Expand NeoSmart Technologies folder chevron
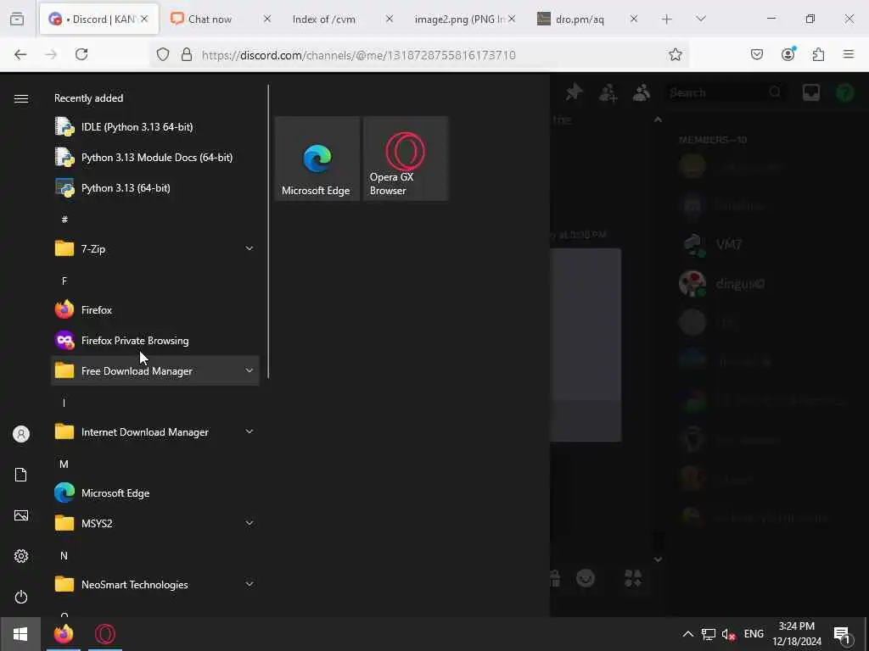The height and width of the screenshot is (651, 869). tap(249, 584)
